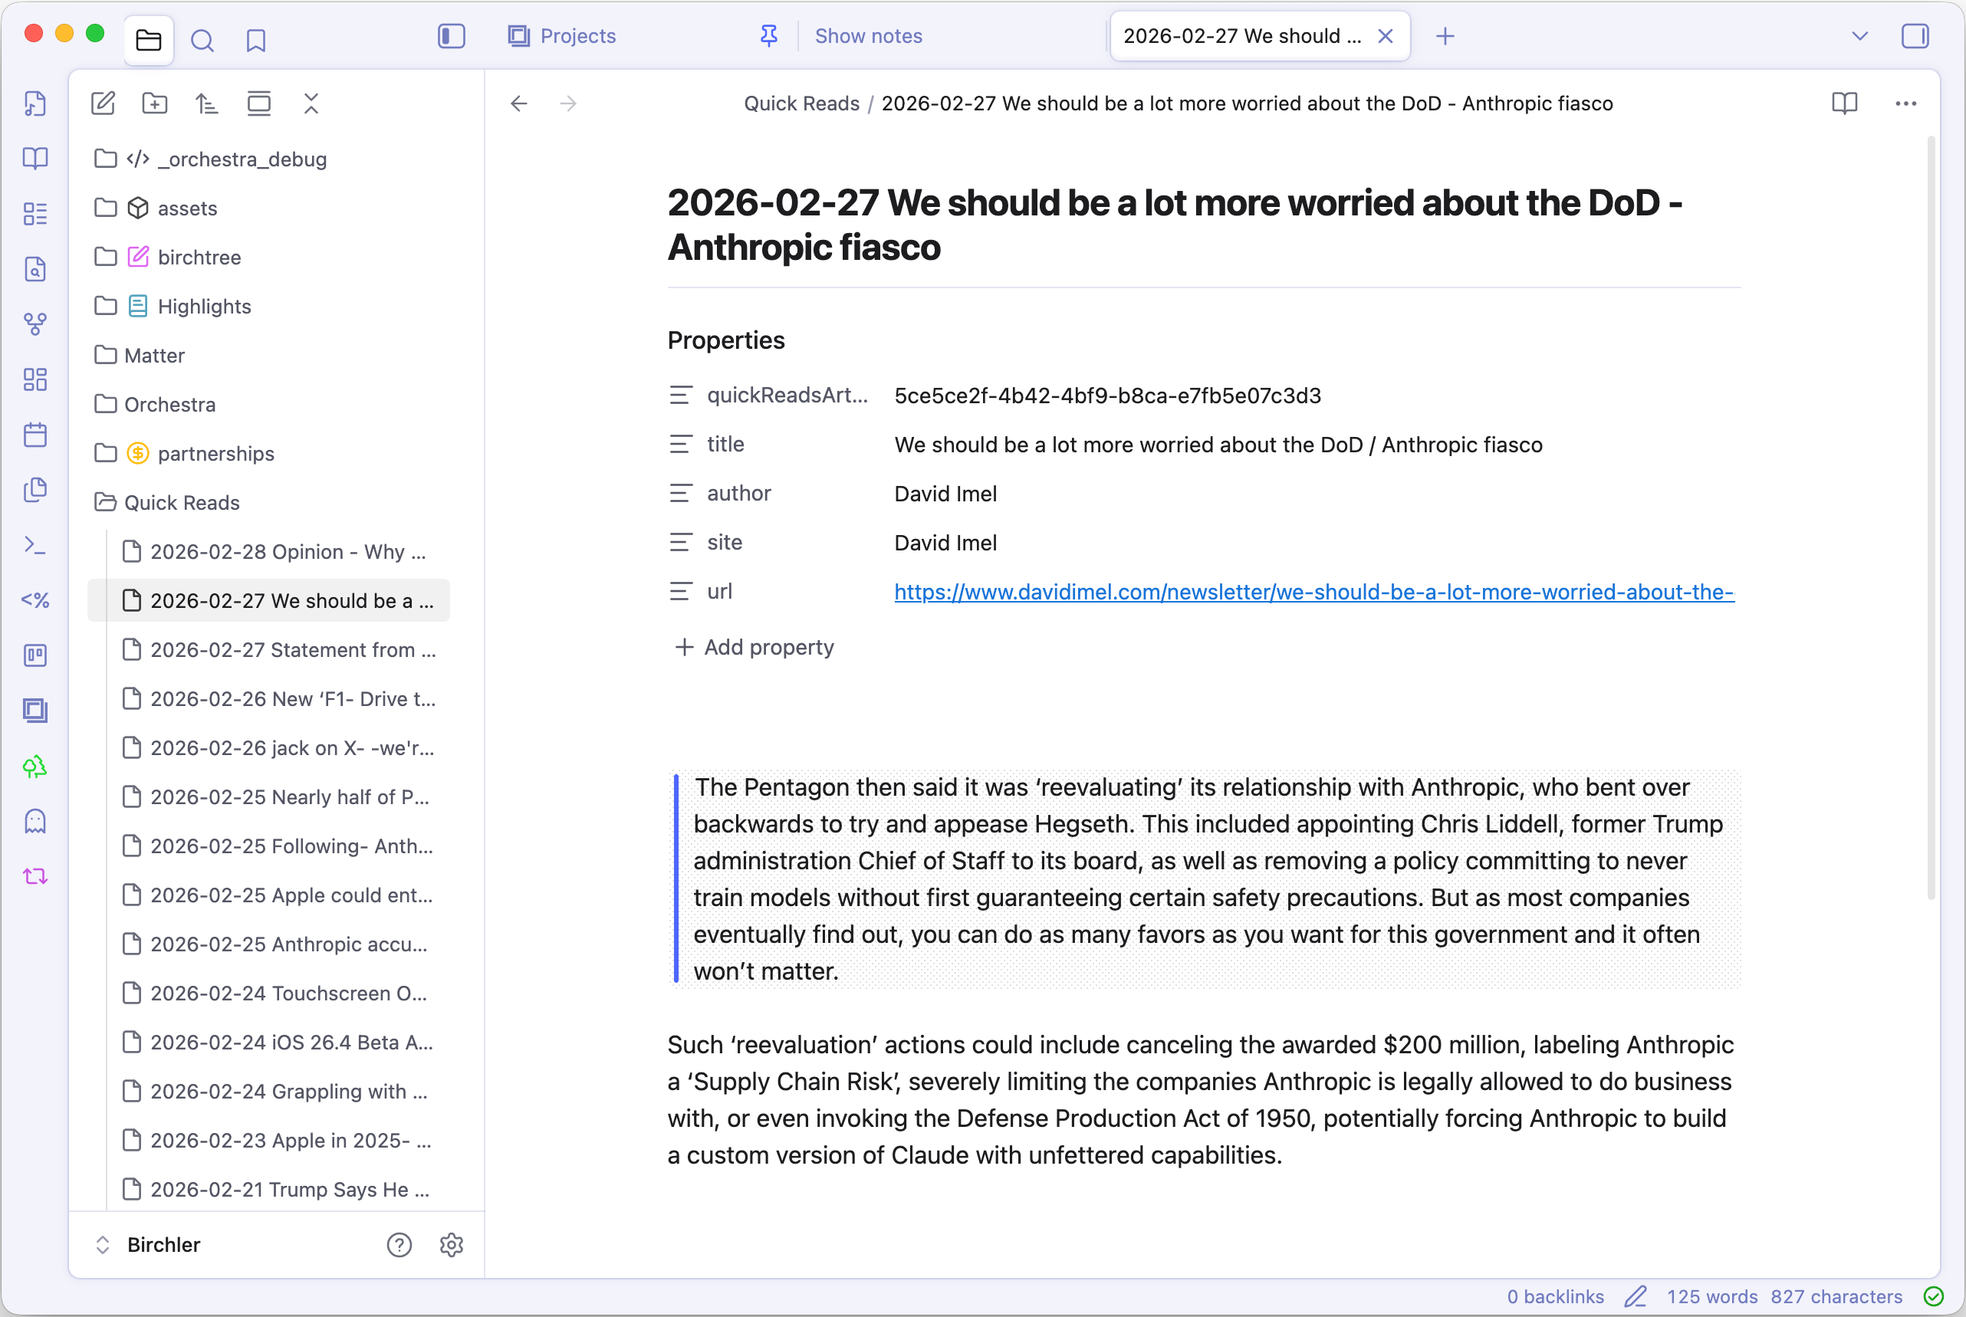
Task: Open the graph view ribbon icon
Action: (x=35, y=324)
